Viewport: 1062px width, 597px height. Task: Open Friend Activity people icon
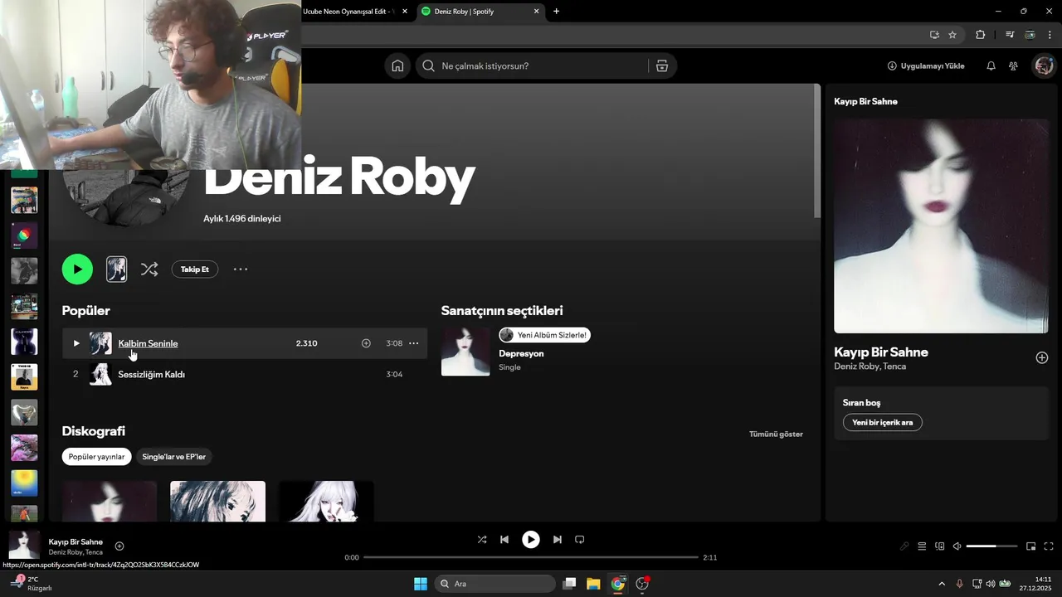click(x=1013, y=66)
